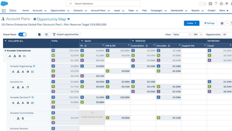
Task: Click the blue '10' badge in Ancaster International total
Action: click(53, 50)
